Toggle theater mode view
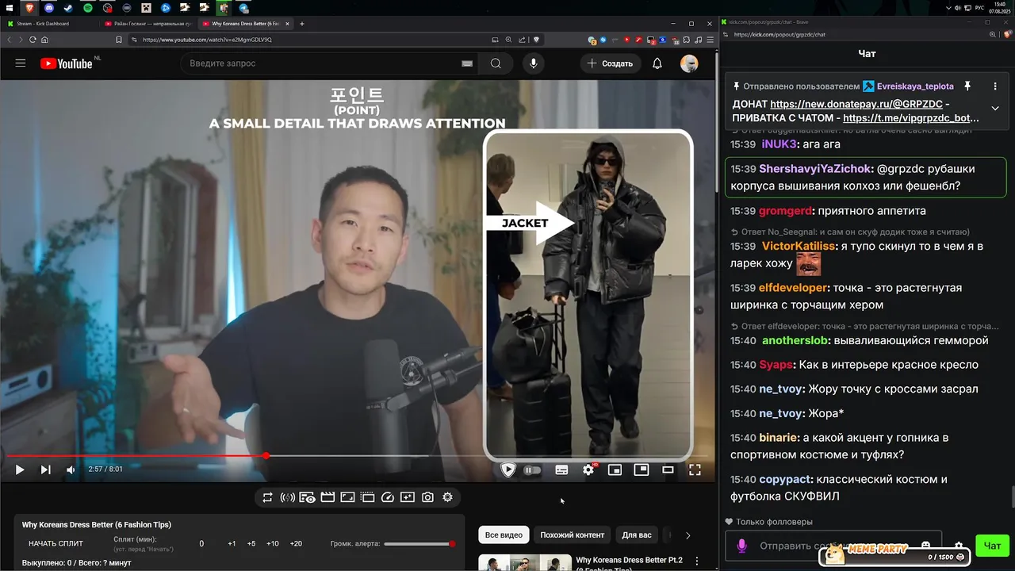1015x571 pixels. (x=668, y=469)
